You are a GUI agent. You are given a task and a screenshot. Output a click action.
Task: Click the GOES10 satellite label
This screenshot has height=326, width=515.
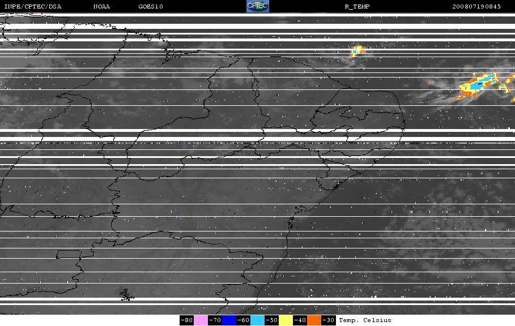(151, 7)
